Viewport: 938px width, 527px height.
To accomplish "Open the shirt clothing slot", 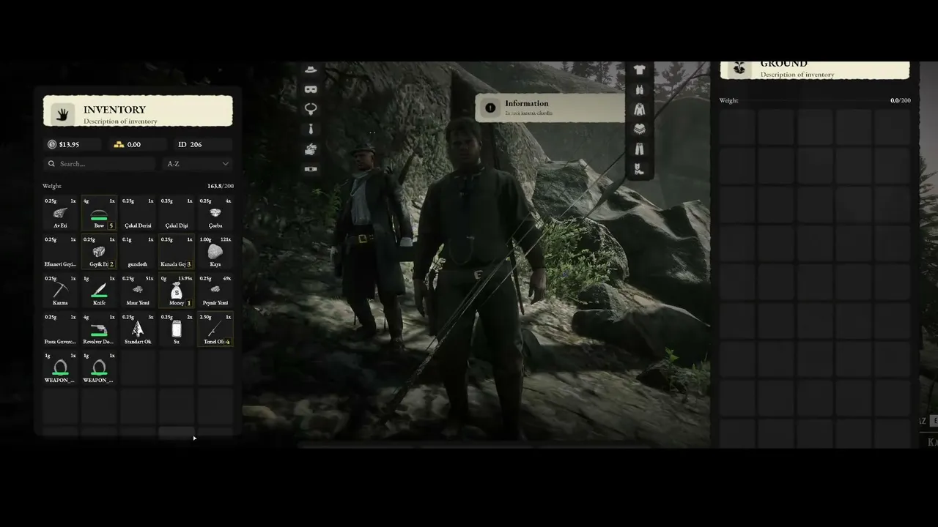I will click(x=640, y=70).
